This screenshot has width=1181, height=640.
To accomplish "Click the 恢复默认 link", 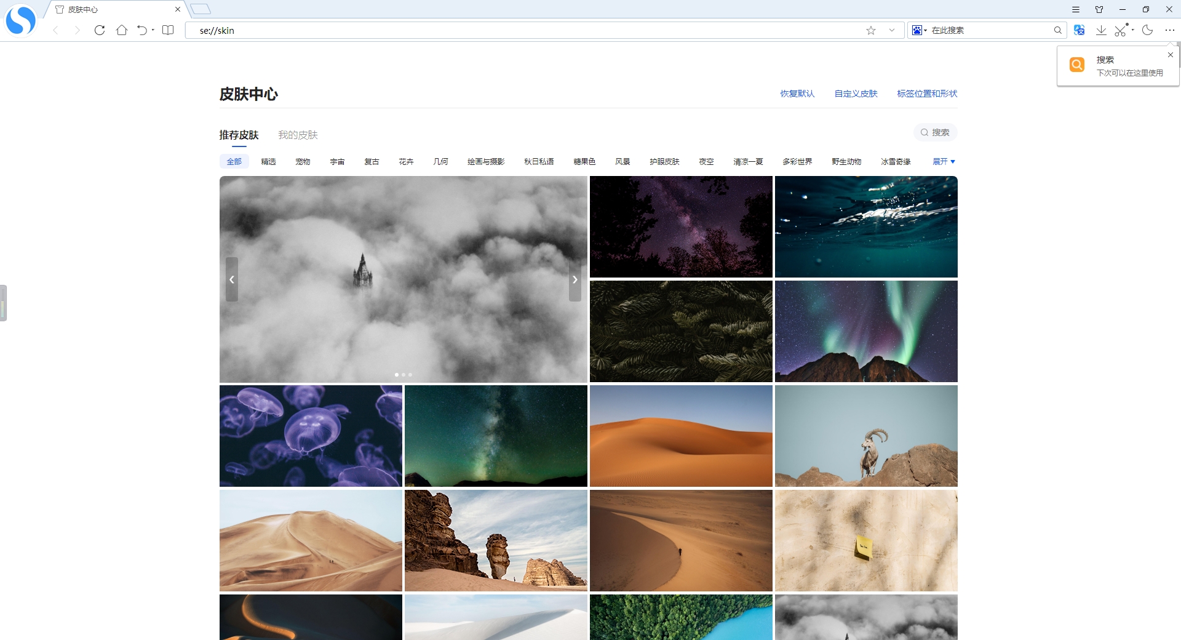I will pos(797,94).
